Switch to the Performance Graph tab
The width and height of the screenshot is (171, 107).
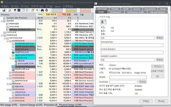135,12
